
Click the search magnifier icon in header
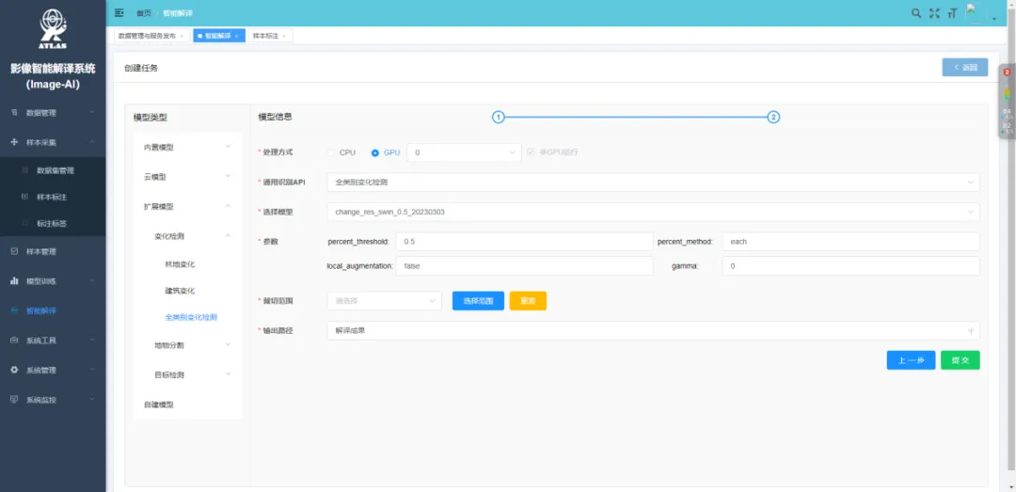[916, 13]
